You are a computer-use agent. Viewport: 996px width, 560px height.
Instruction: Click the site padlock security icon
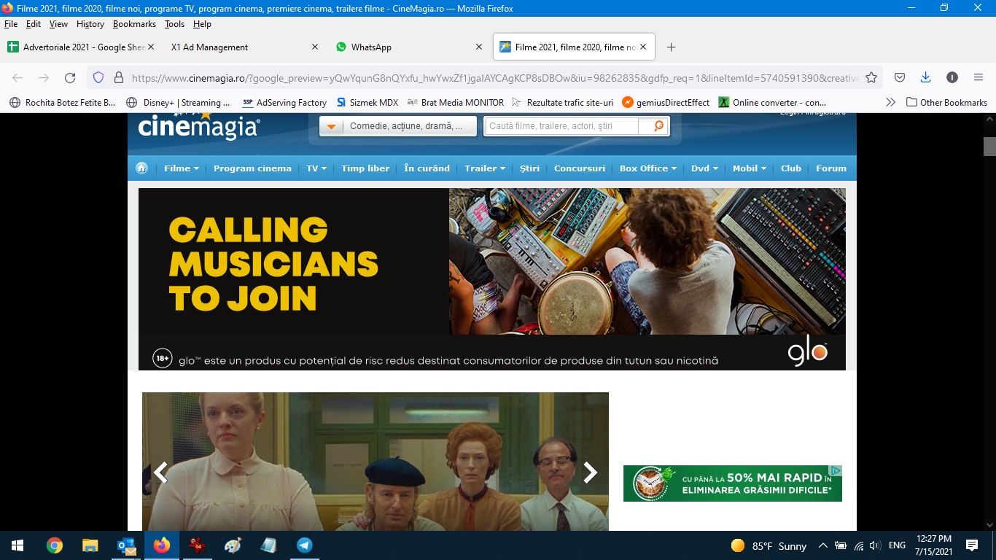pyautogui.click(x=118, y=77)
